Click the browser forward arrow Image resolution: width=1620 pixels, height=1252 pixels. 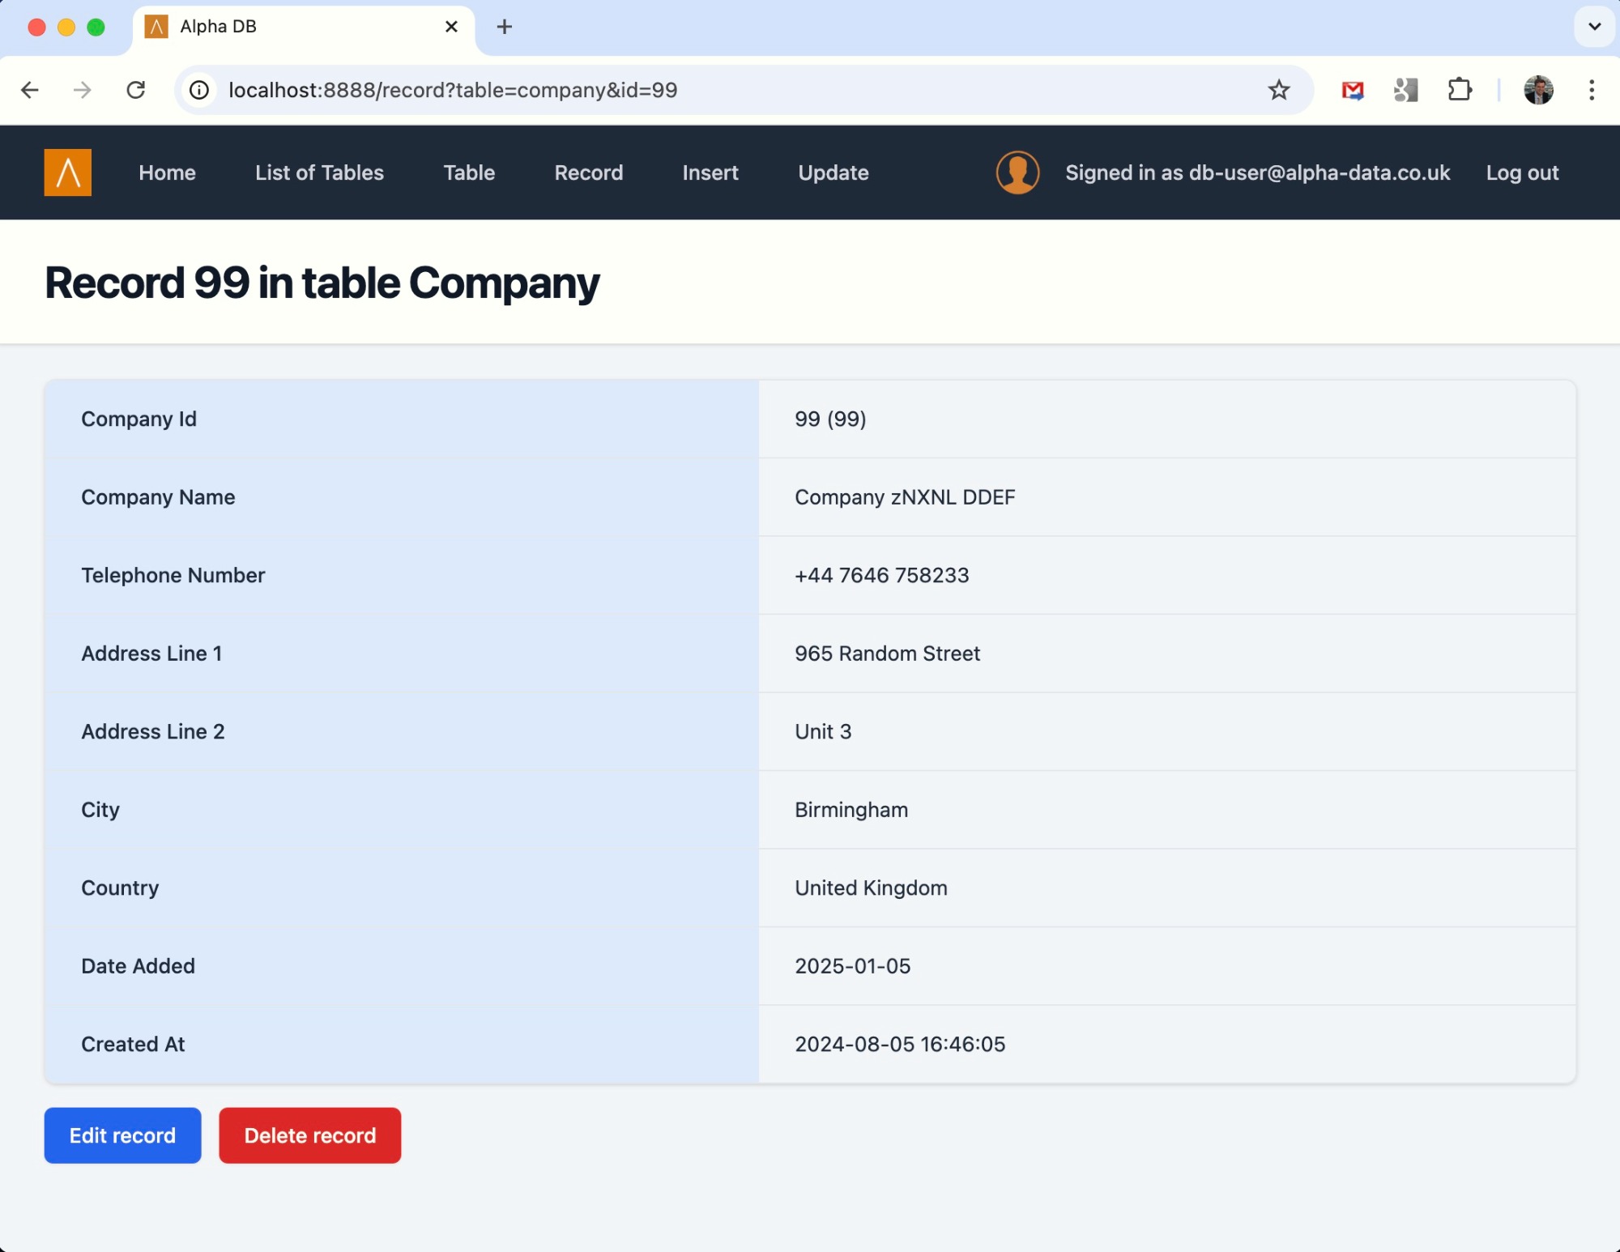[x=82, y=90]
